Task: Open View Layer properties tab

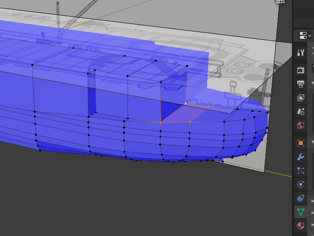Action: coord(301,98)
